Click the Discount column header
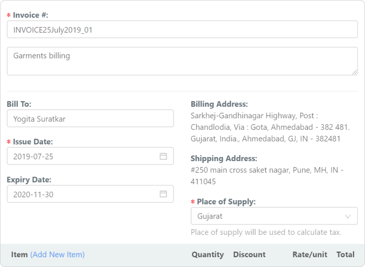 pyautogui.click(x=249, y=255)
